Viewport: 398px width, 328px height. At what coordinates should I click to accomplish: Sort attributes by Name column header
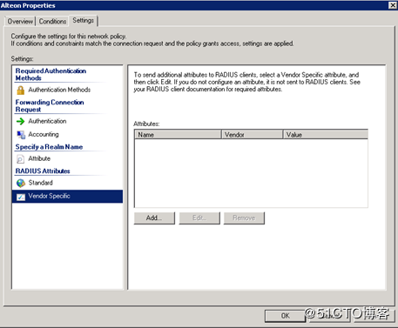click(178, 135)
